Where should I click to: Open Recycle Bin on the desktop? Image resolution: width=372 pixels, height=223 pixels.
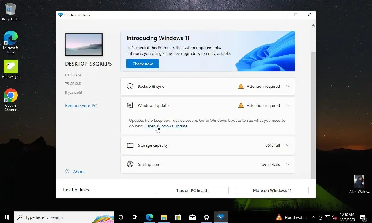(11, 12)
